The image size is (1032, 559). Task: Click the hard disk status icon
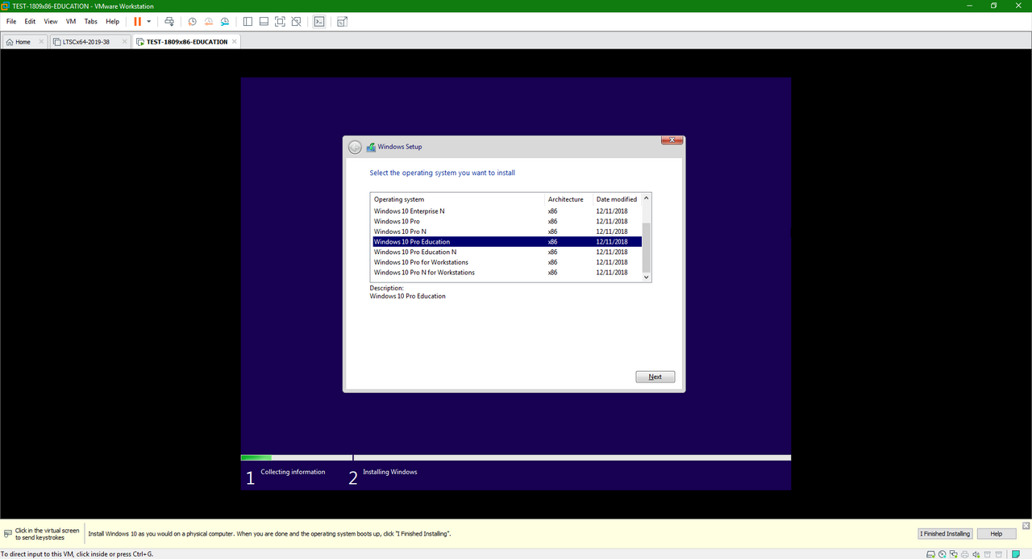coord(931,554)
